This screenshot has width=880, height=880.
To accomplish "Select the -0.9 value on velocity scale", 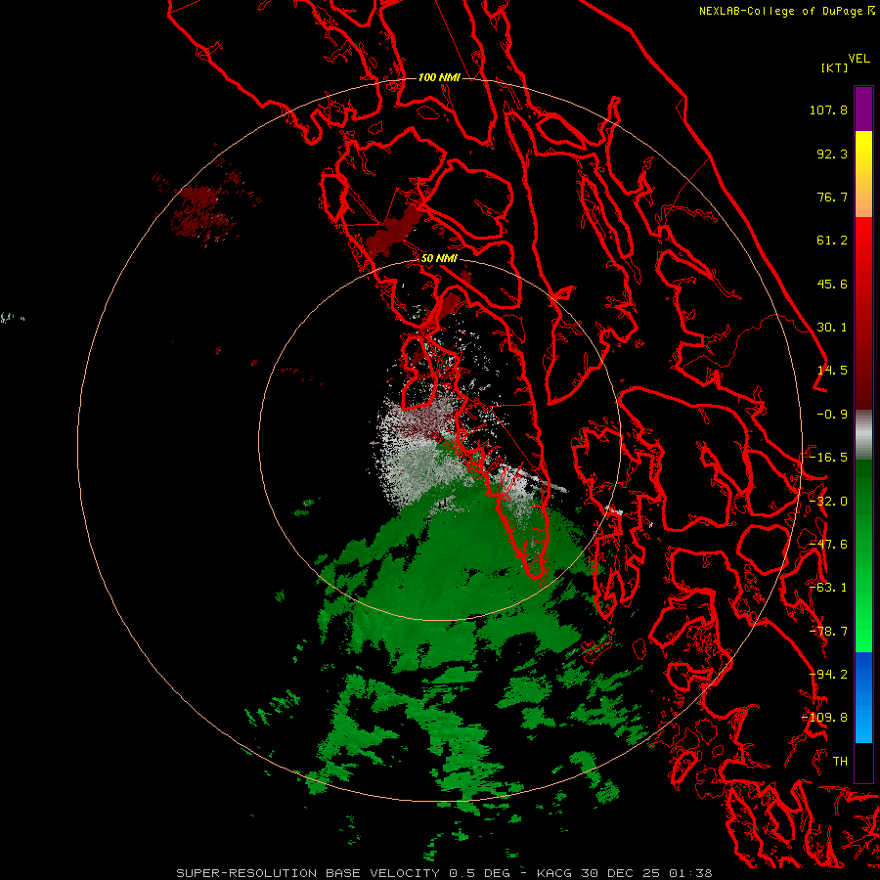I will 832,415.
